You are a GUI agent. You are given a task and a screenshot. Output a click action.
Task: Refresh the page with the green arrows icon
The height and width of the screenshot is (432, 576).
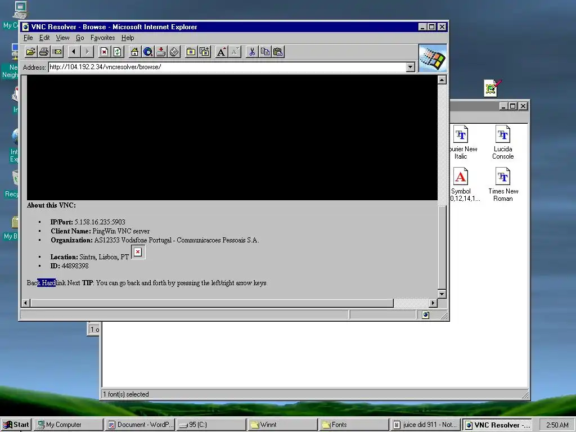(x=117, y=52)
